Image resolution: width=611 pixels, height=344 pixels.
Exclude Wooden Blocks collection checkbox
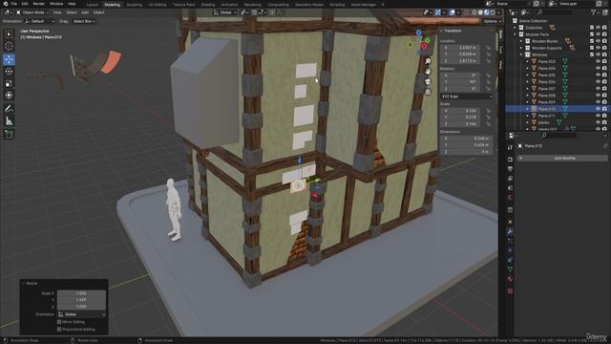coord(592,41)
